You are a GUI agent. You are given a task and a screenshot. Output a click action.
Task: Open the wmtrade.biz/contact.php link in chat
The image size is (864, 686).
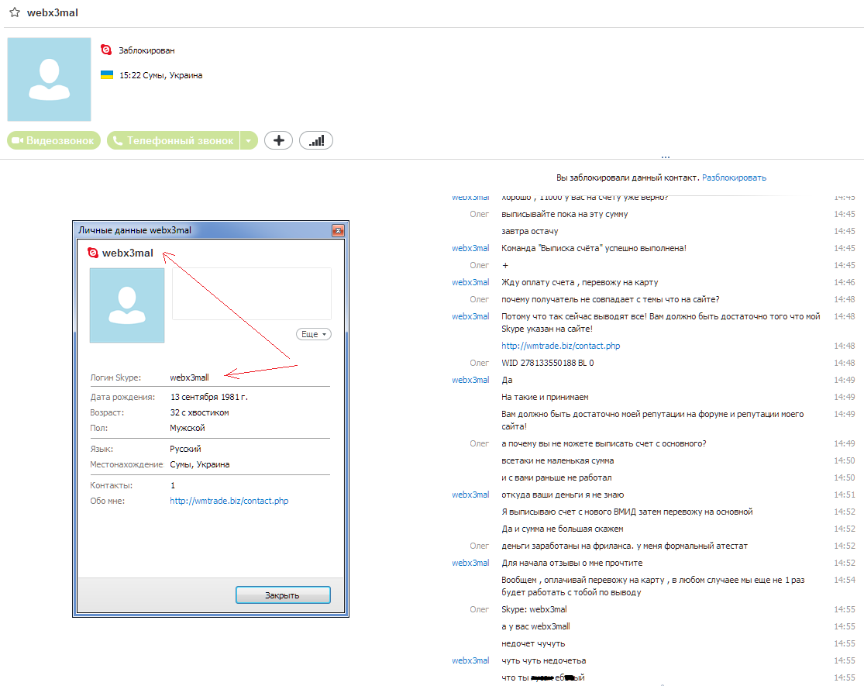560,346
